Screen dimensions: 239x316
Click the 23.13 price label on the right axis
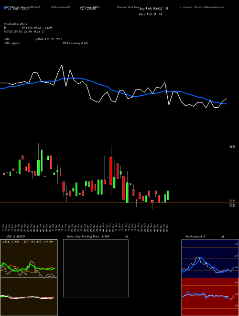point(232,201)
